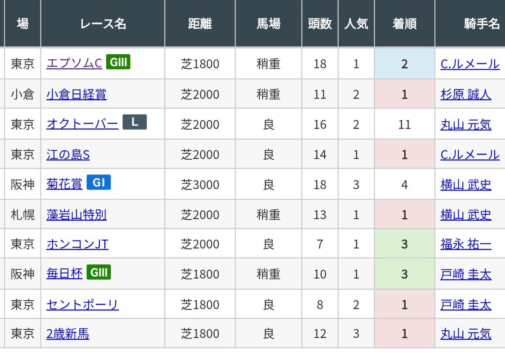Open the 江の島S race link
This screenshot has height=356, width=505.
[68, 155]
